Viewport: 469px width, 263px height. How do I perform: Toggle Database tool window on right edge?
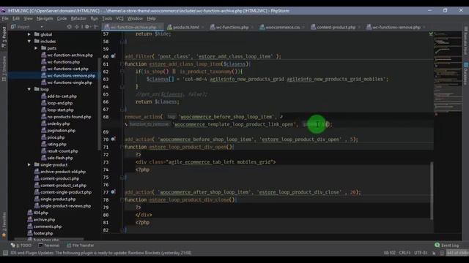point(466,73)
